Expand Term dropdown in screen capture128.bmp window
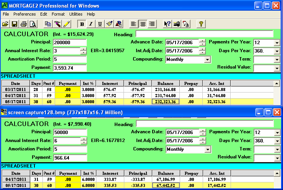The width and height of the screenshot is (283, 190). (x=277, y=149)
